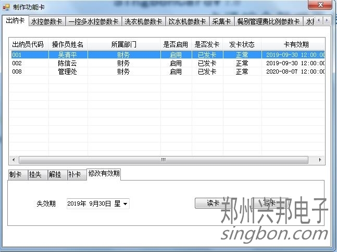Open the 挂失 sub-tab

35,175
